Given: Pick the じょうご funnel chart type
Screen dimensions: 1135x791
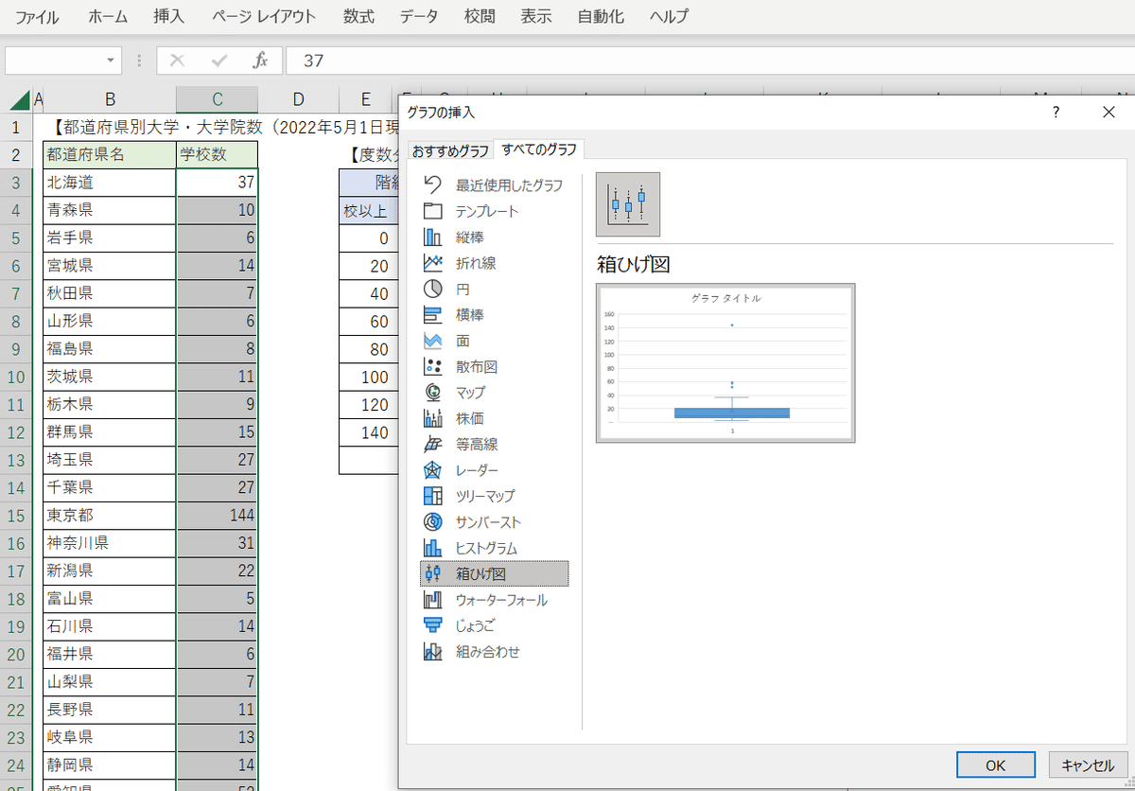Looking at the screenshot, I should tap(475, 625).
